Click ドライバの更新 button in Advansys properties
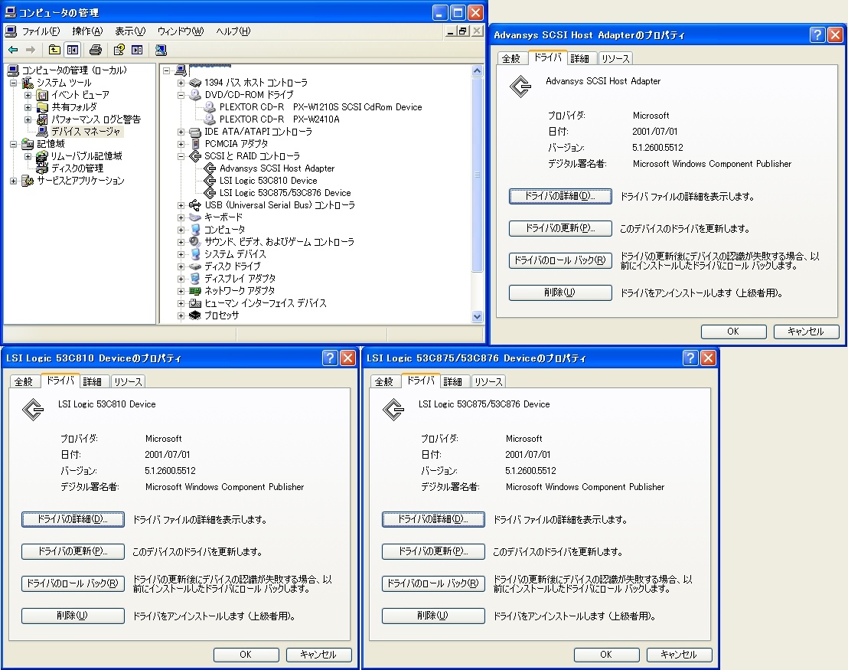 pos(560,228)
